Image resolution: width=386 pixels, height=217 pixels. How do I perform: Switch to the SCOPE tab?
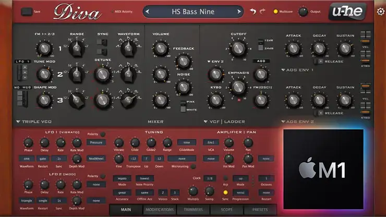(x=226, y=210)
